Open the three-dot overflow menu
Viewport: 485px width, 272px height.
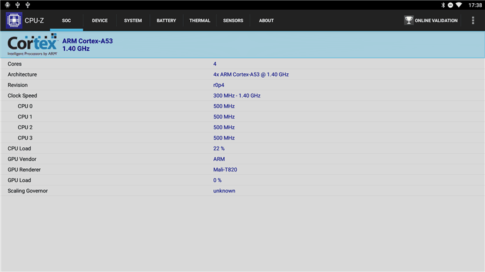473,20
